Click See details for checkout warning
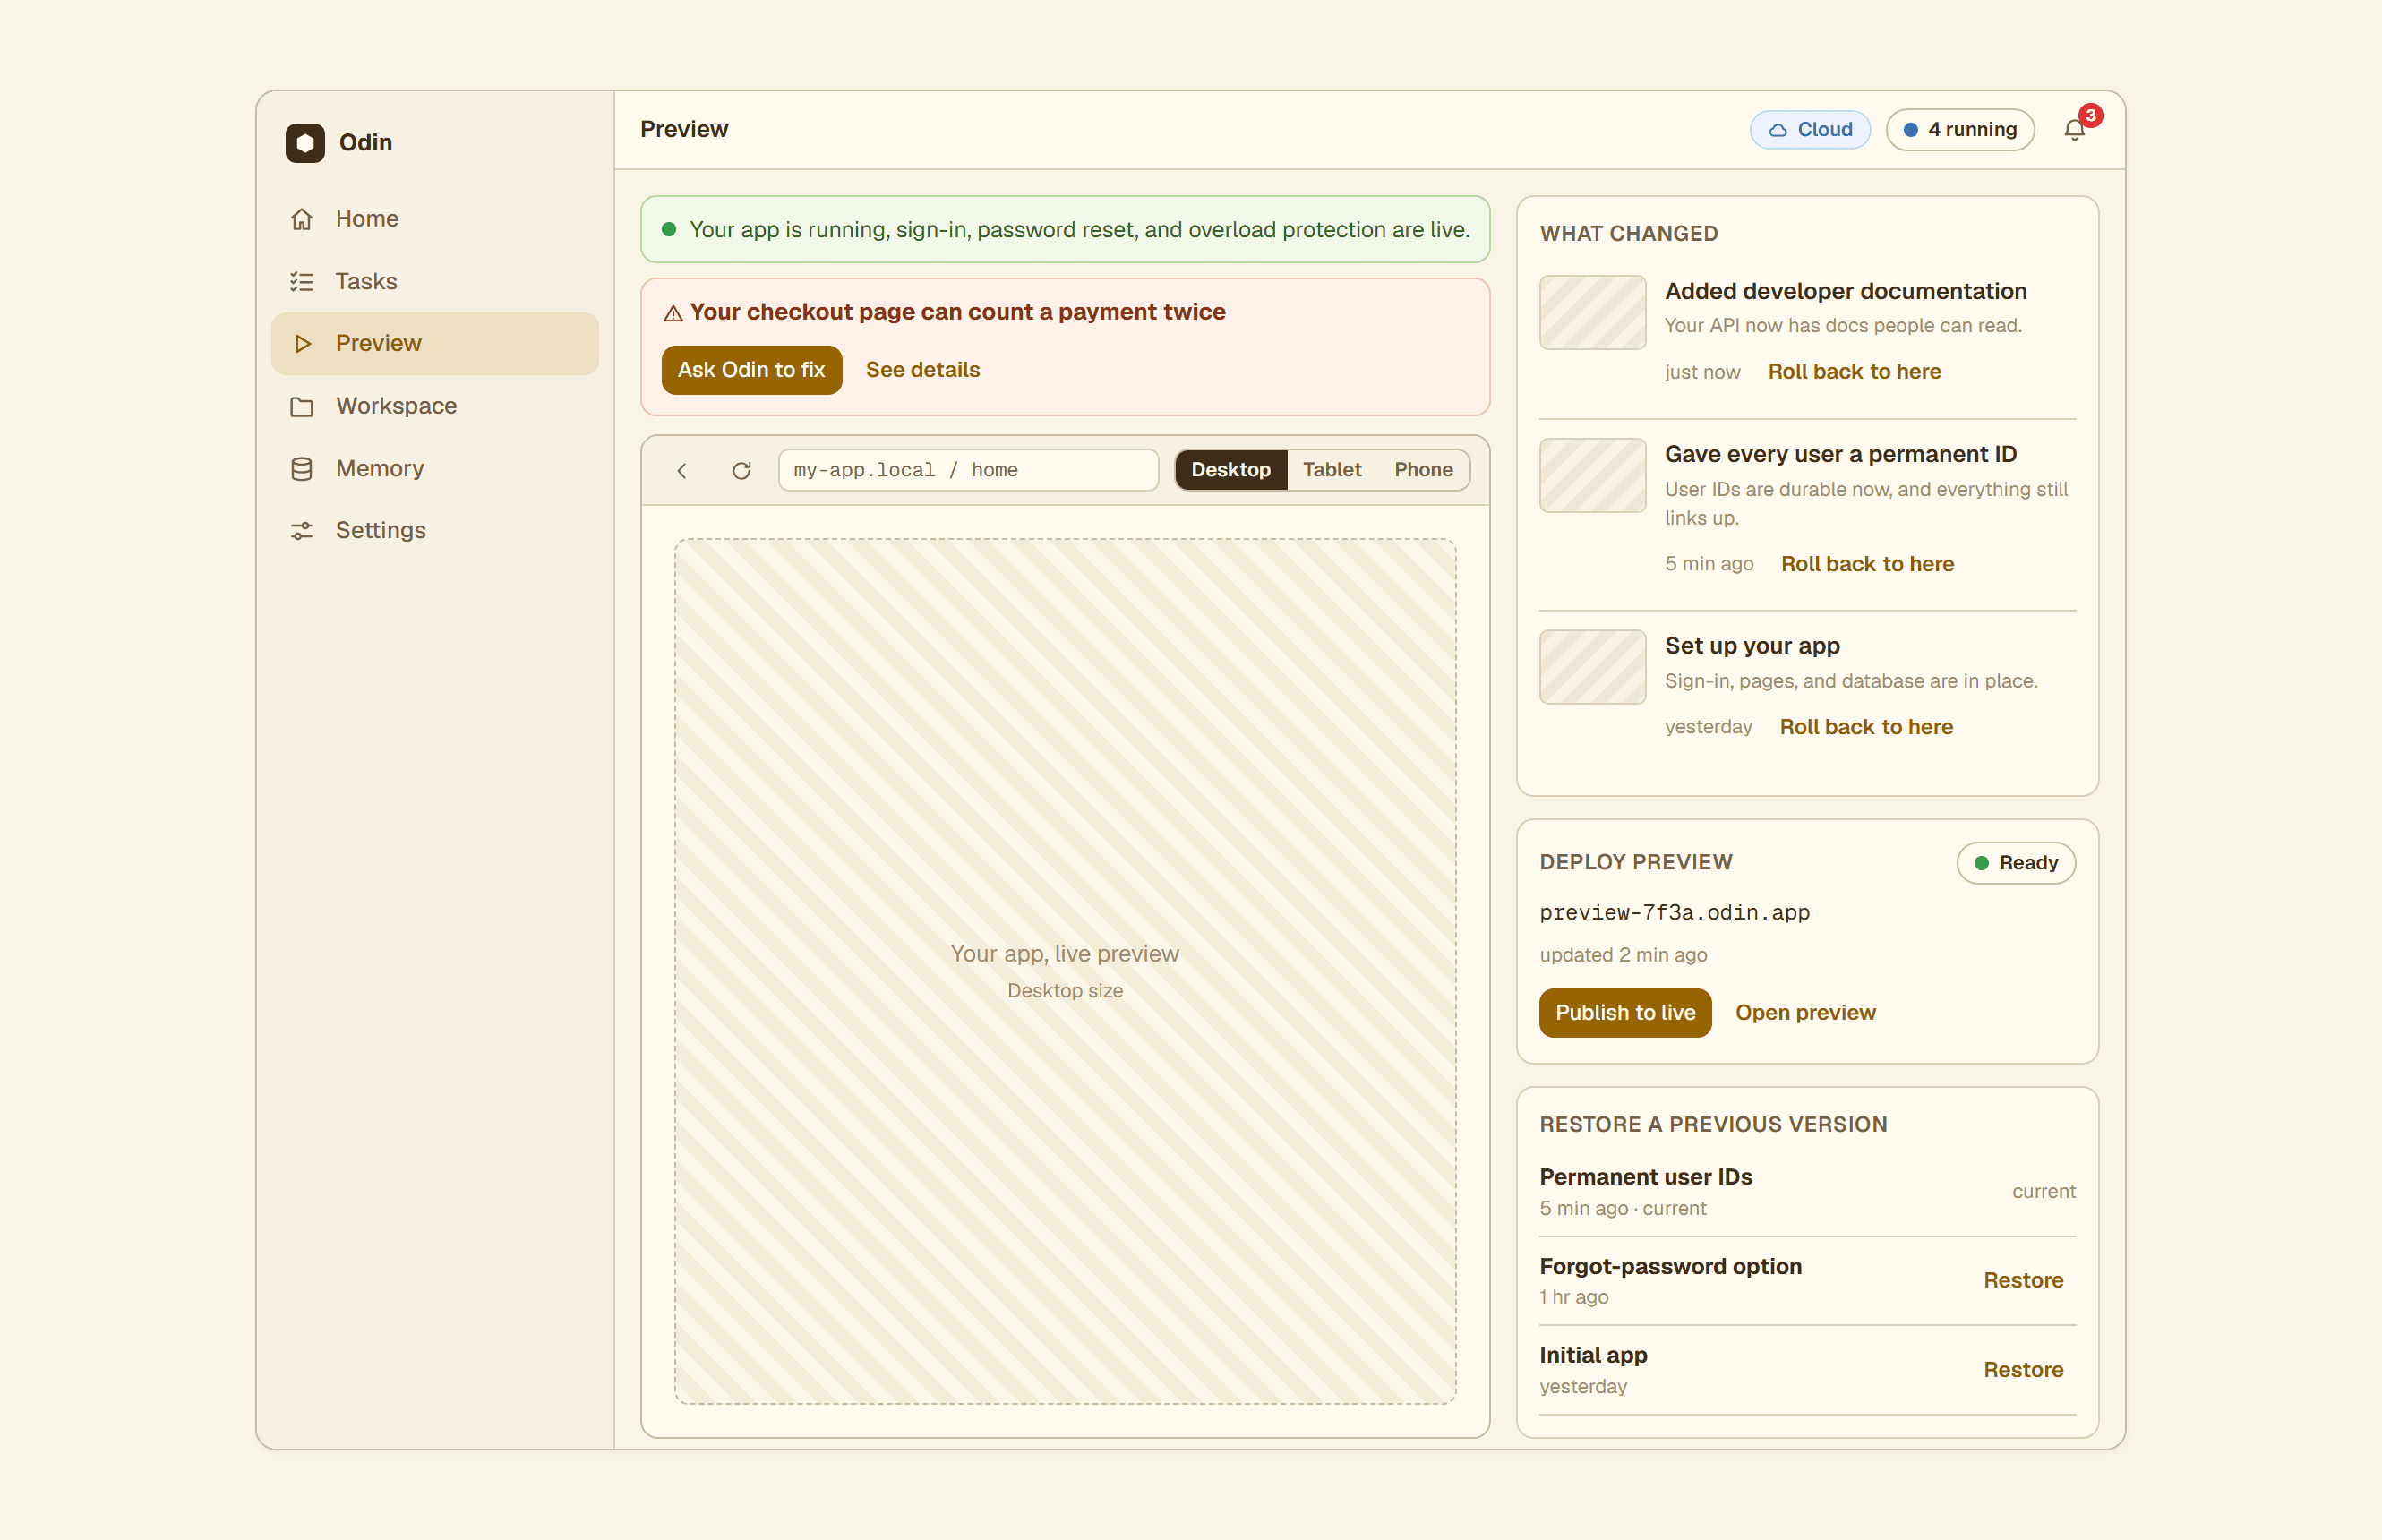2382x1540 pixels. coord(923,370)
